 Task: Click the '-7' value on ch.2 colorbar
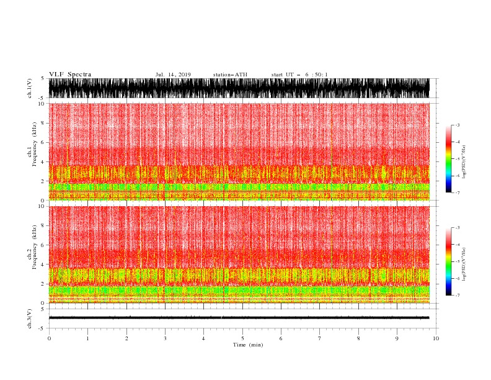click(458, 295)
